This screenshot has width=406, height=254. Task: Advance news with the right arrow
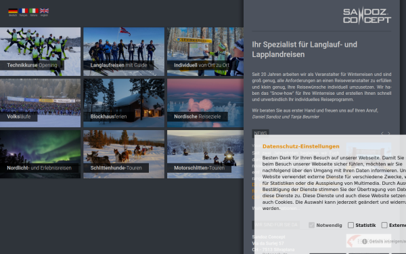pos(388,133)
